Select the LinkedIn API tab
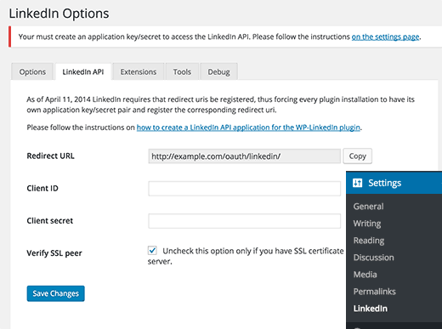Image resolution: width=442 pixels, height=329 pixels. (83, 71)
